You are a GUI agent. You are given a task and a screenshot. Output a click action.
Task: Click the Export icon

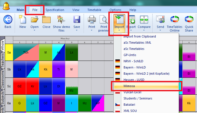click(x=132, y=19)
